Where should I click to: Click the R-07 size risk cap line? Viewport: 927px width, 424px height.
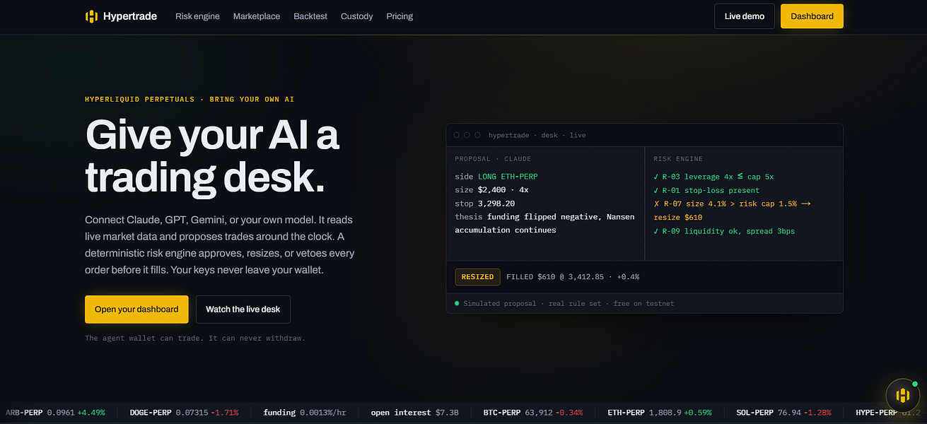pyautogui.click(x=732, y=211)
